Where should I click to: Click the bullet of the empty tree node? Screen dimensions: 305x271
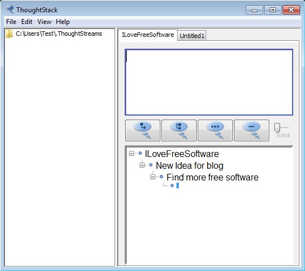click(x=172, y=186)
